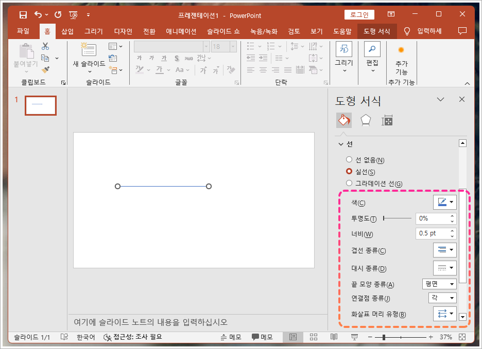
Task: Click the Redo icon in title bar
Action: pos(58,15)
